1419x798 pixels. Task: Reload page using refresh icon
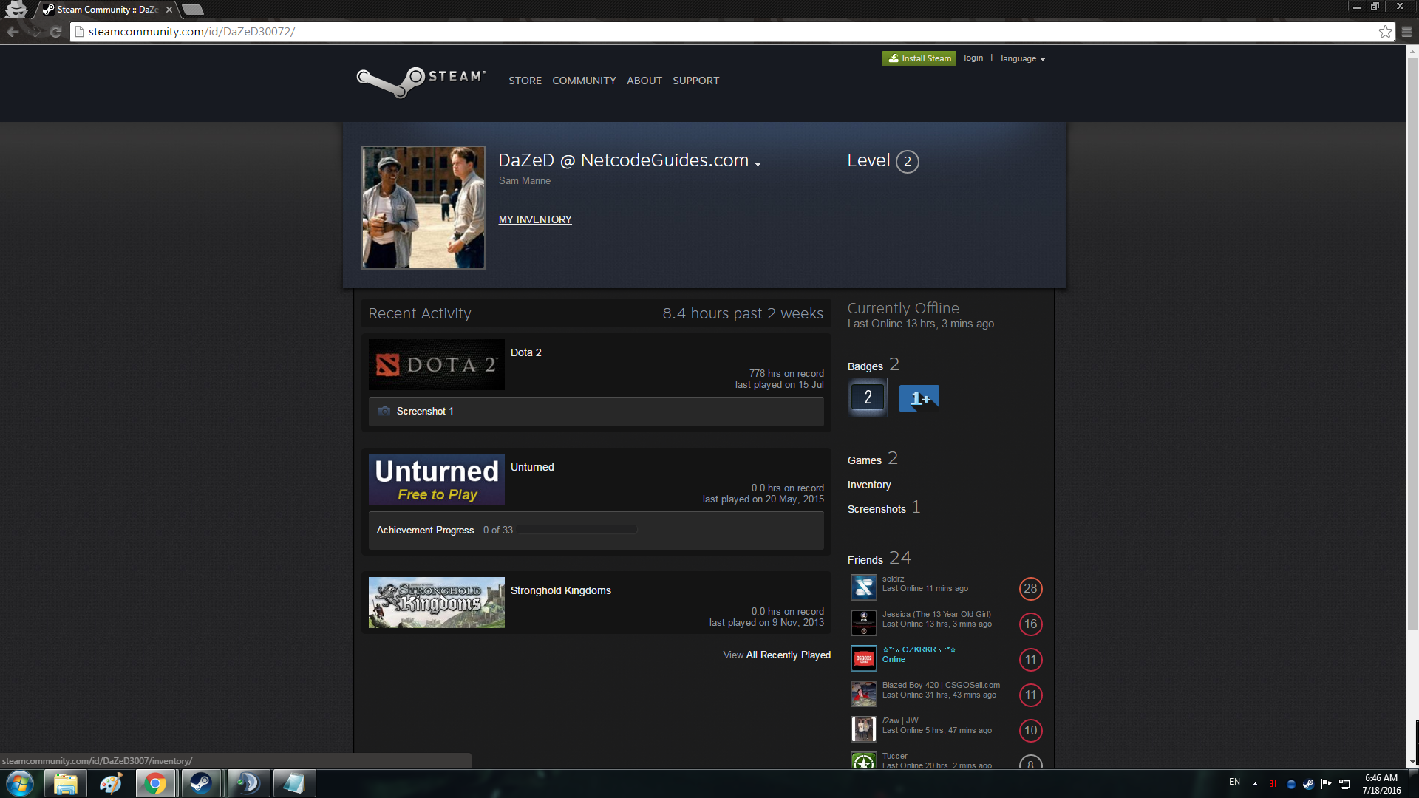click(55, 32)
